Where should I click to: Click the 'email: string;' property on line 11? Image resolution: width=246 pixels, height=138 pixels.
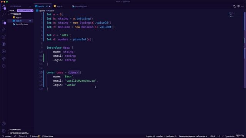(65, 56)
